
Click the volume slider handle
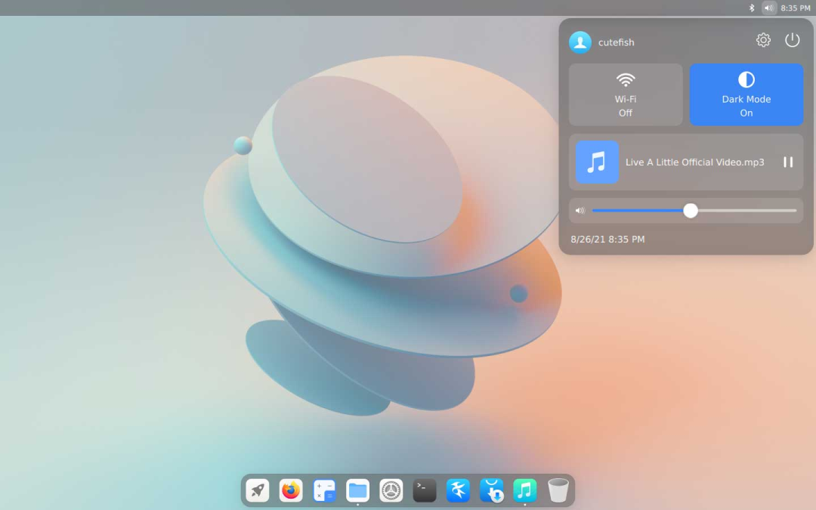(x=691, y=211)
